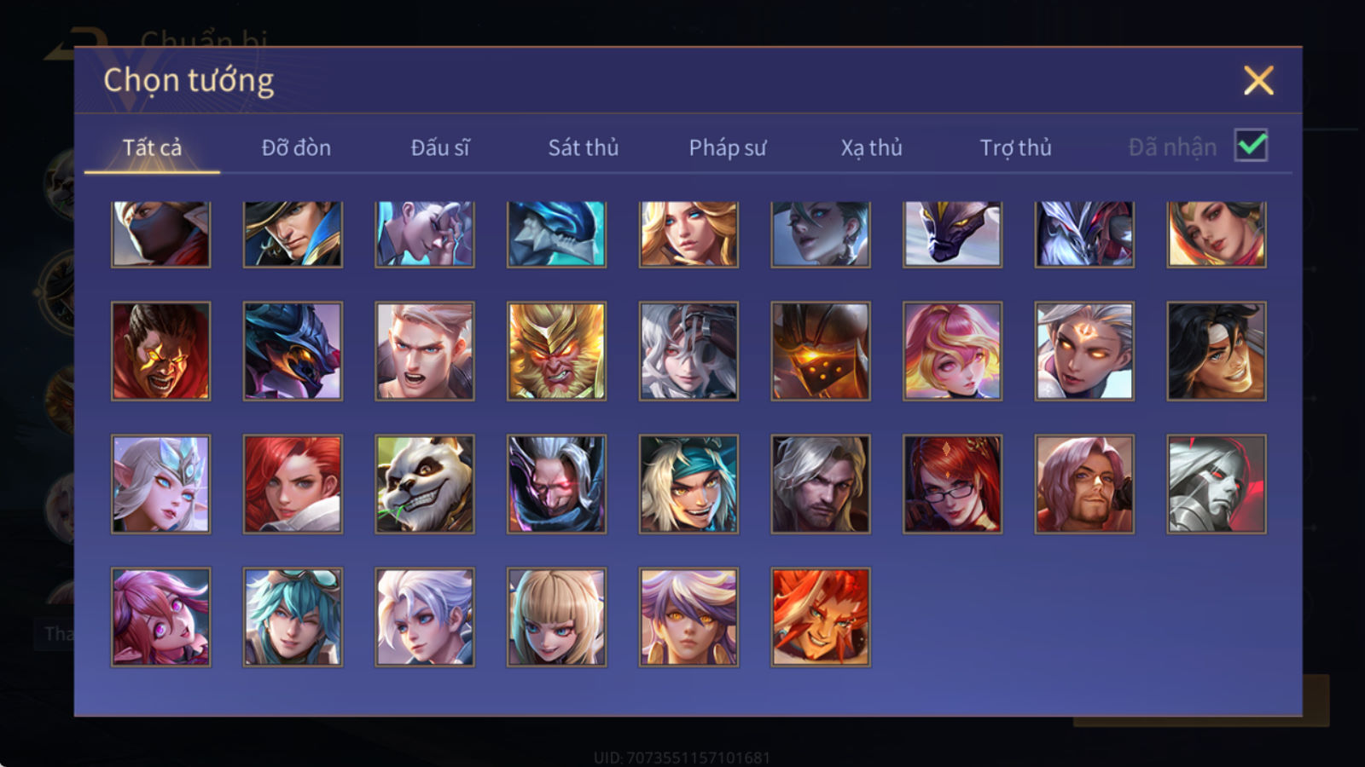Toggle the Đã nhận checkbox
1365x767 pixels.
(x=1251, y=146)
